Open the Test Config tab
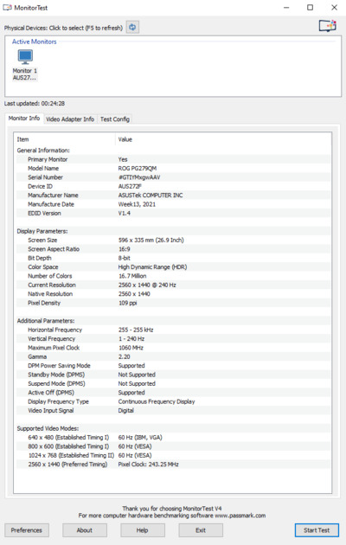 [115, 119]
